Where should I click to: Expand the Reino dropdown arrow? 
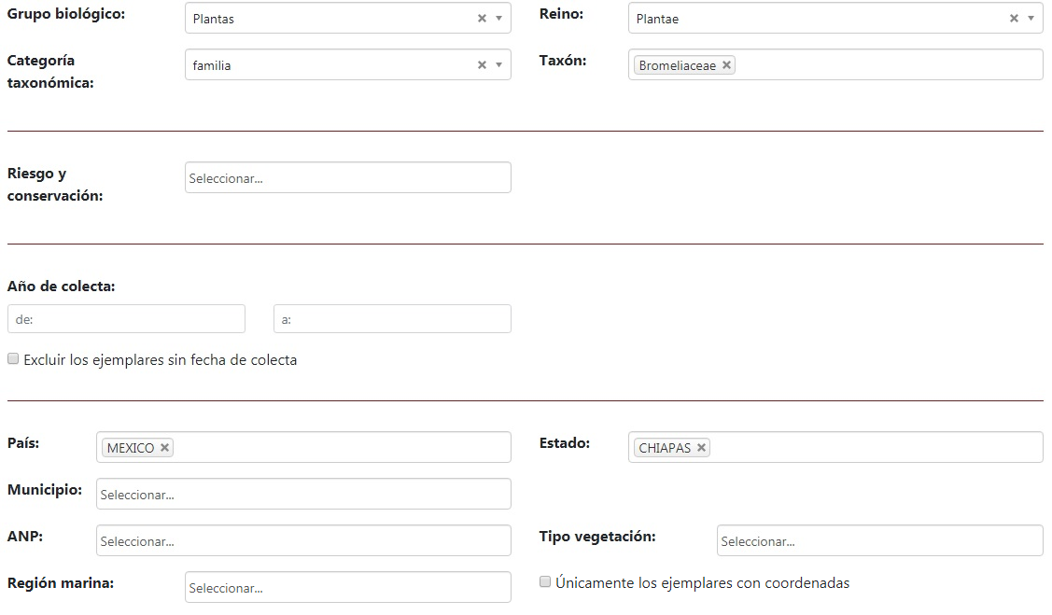coord(1031,19)
